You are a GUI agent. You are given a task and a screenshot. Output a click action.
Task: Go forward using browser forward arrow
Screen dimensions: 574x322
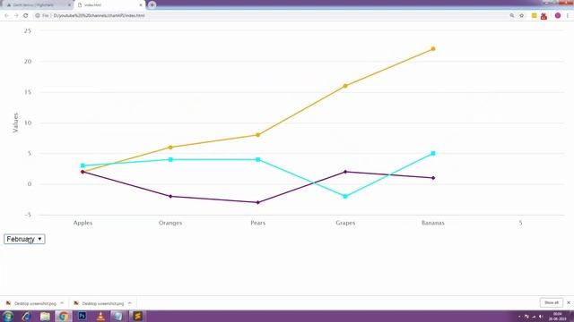coord(16,16)
